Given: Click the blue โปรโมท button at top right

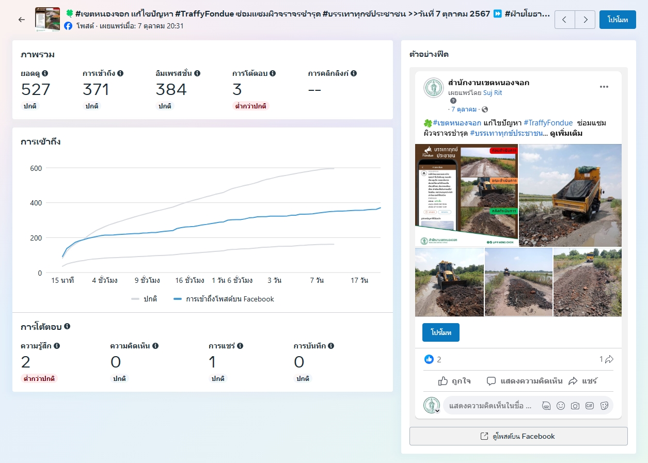Looking at the screenshot, I should (x=617, y=20).
